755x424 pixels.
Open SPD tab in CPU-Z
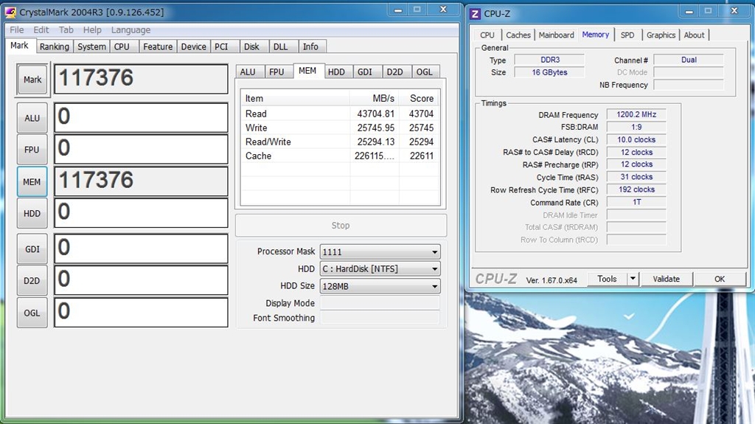[x=627, y=35]
